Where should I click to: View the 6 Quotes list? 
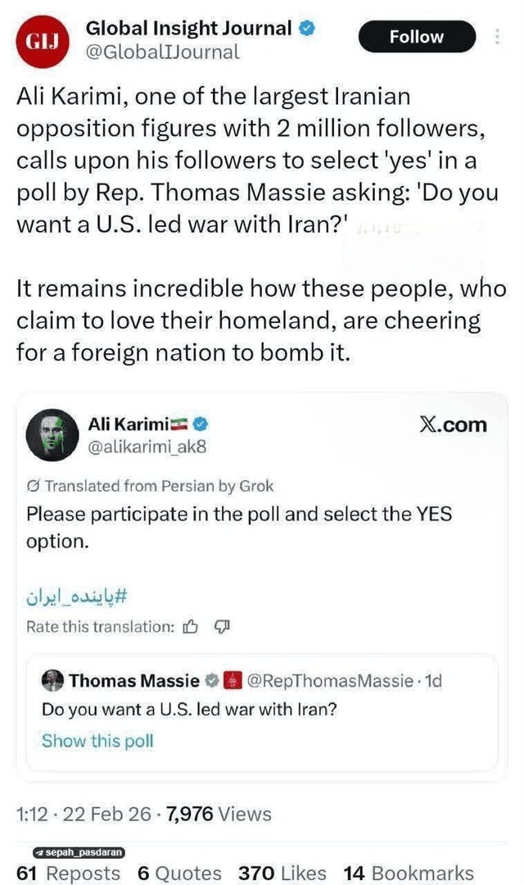[x=178, y=874]
